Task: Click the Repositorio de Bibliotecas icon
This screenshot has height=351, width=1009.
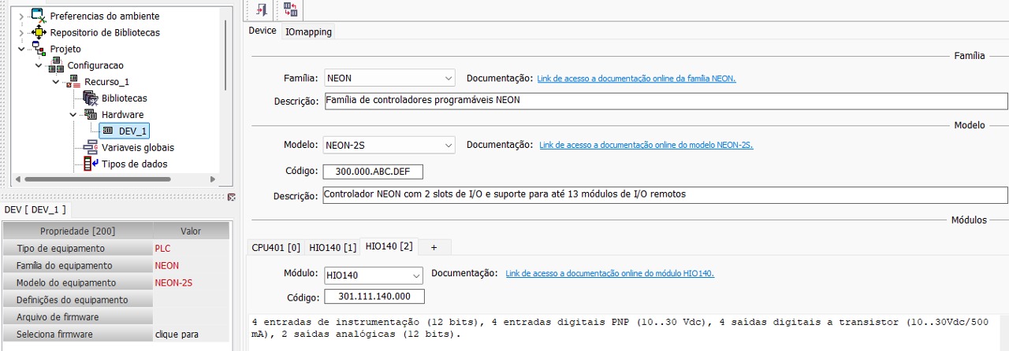Action: [x=38, y=32]
